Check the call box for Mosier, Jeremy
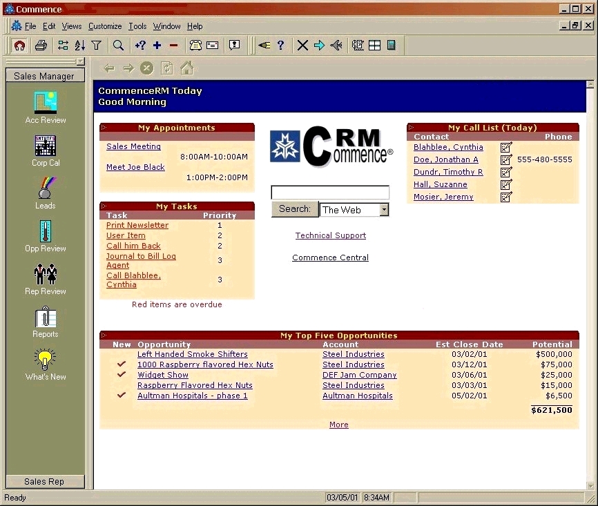Screen dimensions: 598x506 506,197
